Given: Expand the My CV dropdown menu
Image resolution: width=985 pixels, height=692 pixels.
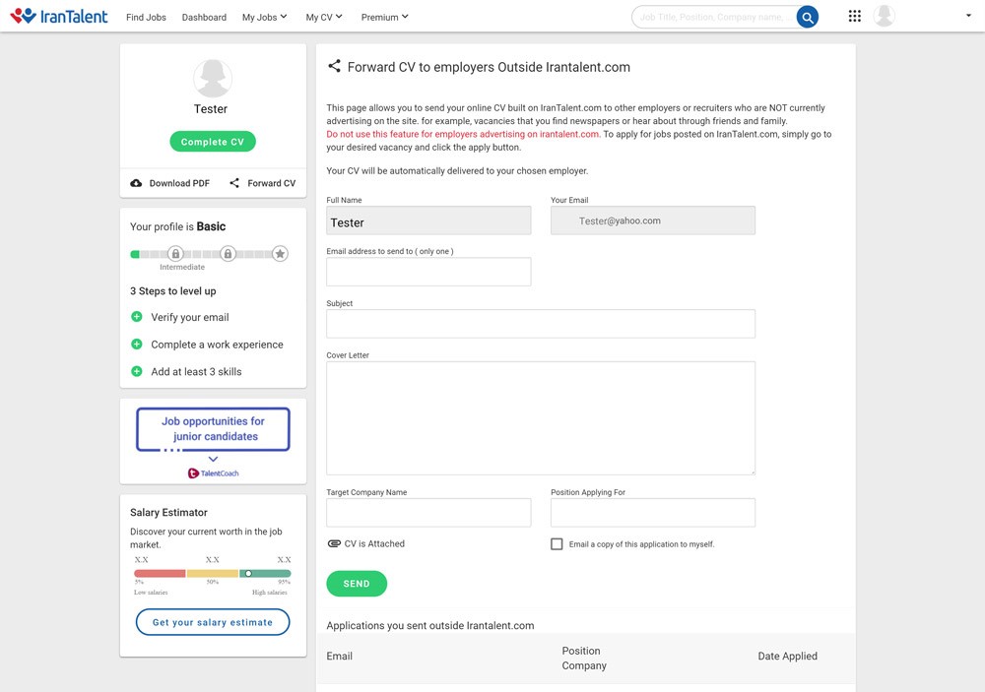Looking at the screenshot, I should click(324, 17).
